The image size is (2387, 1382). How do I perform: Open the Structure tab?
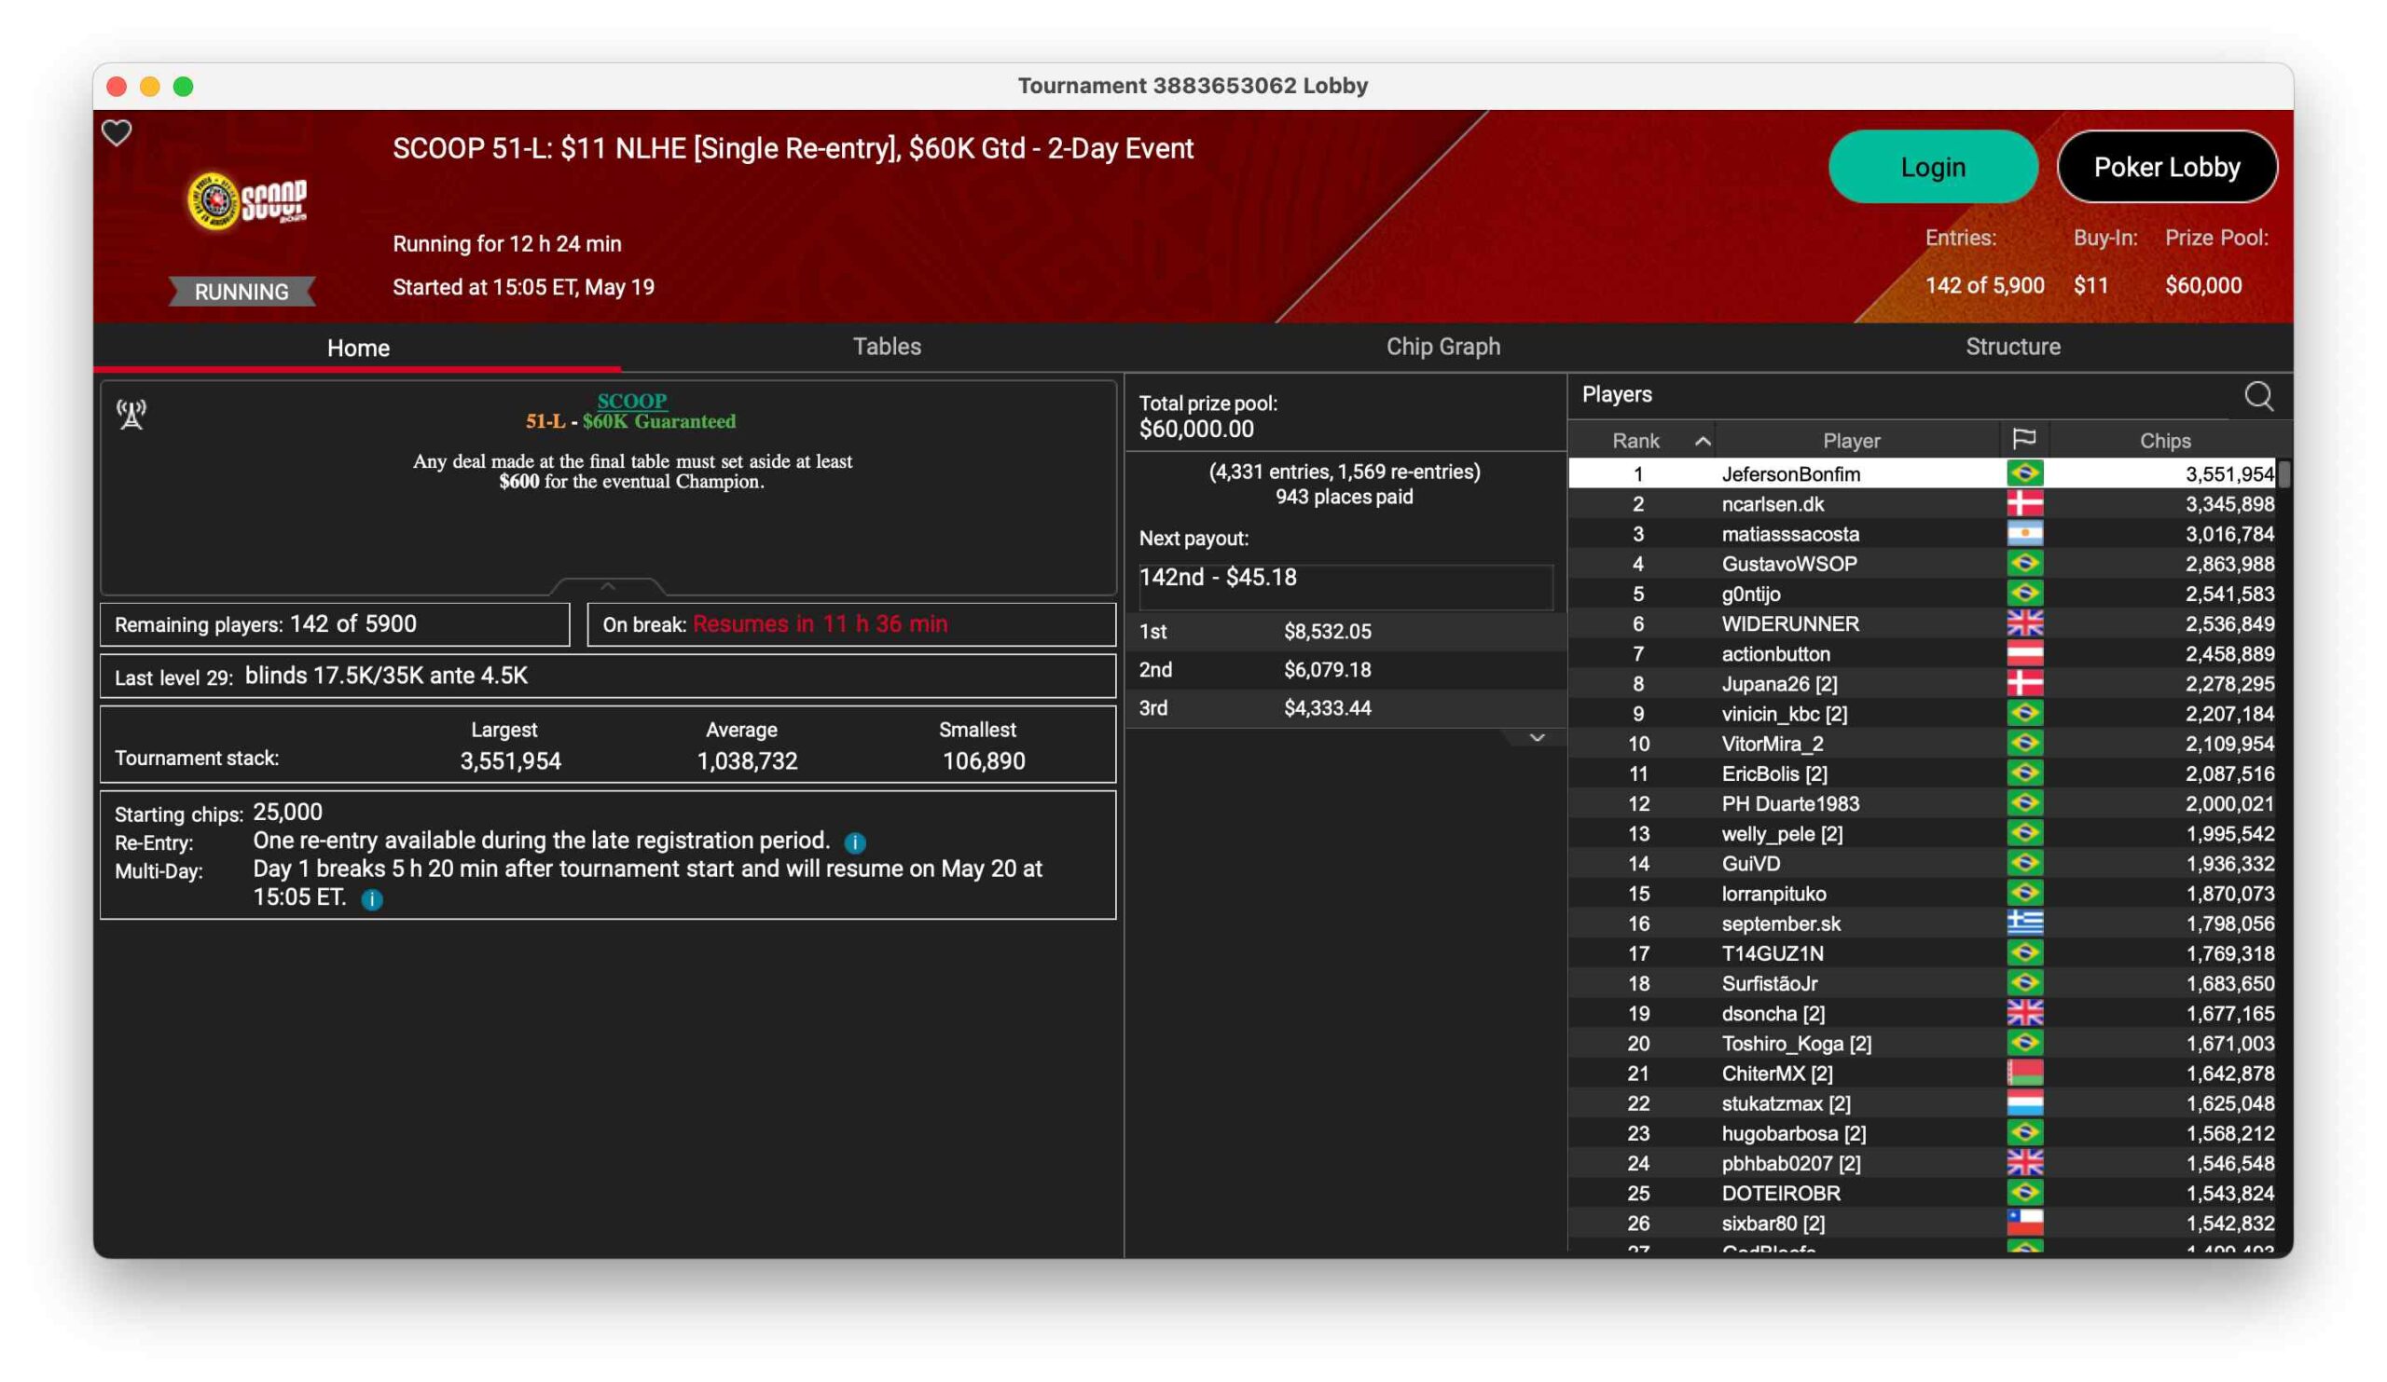coord(2012,347)
